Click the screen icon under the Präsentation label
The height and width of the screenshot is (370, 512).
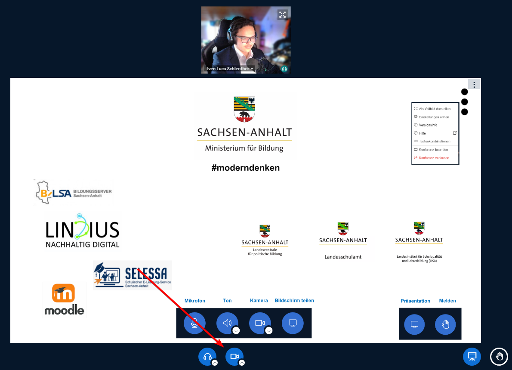(414, 324)
